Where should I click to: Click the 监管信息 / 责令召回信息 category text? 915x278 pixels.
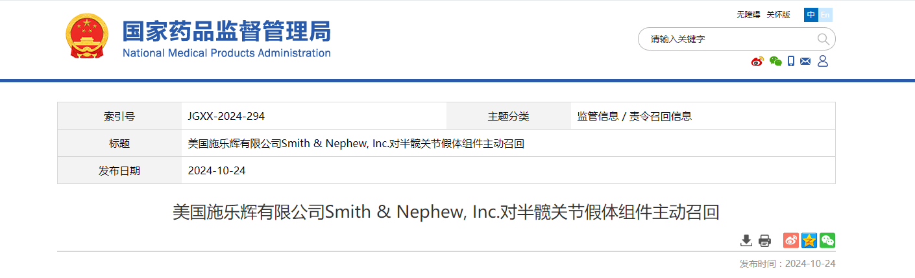click(635, 117)
